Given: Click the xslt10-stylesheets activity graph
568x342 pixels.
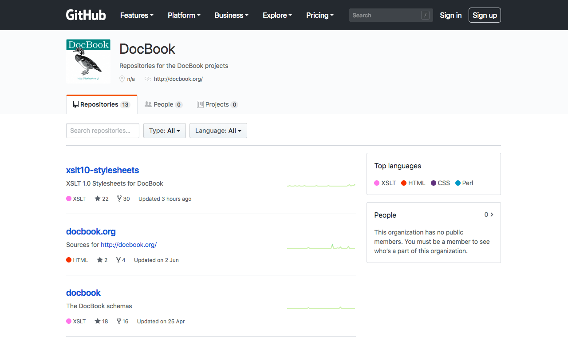Looking at the screenshot, I should coord(321,185).
